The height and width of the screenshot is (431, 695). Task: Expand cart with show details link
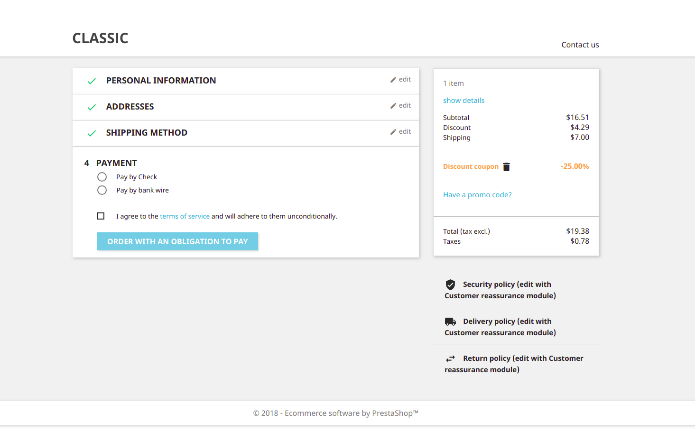463,101
